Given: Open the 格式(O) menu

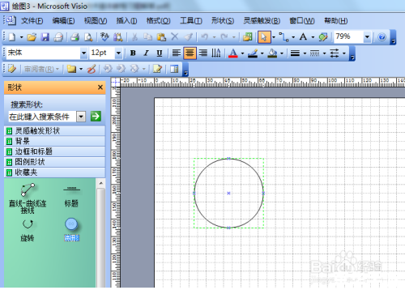Looking at the screenshot, I should coord(159,21).
